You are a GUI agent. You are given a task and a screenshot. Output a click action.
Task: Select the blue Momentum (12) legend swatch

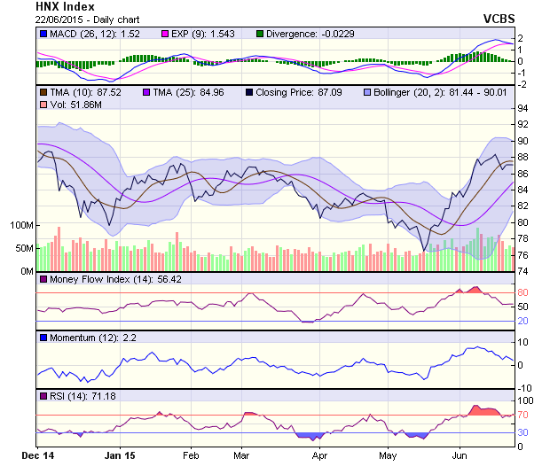43,338
